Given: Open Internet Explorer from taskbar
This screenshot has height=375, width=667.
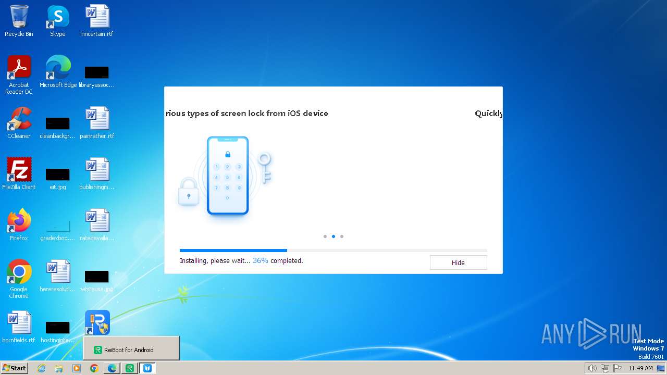Looking at the screenshot, I should 42,368.
